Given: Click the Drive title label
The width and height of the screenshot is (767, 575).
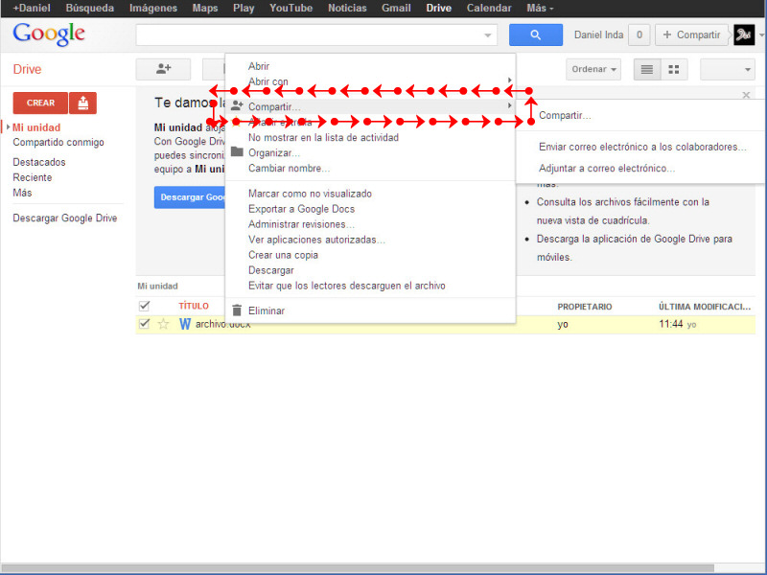Looking at the screenshot, I should click(x=27, y=69).
